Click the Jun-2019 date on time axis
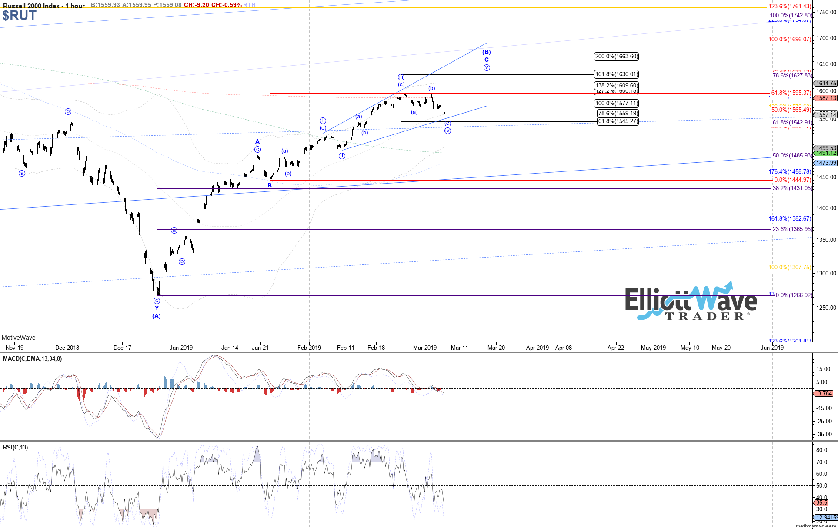Screen dimensions: 838x529 point(772,348)
